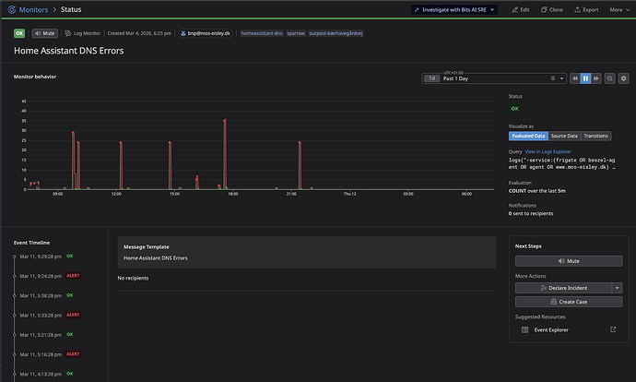Open the graph settings gear icon
This screenshot has height=382, width=636.
[x=624, y=78]
